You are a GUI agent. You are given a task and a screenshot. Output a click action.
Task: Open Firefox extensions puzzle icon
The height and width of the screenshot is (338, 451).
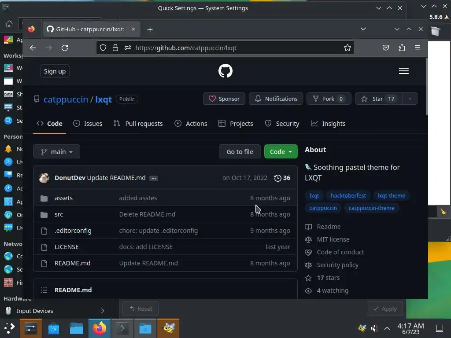402,48
